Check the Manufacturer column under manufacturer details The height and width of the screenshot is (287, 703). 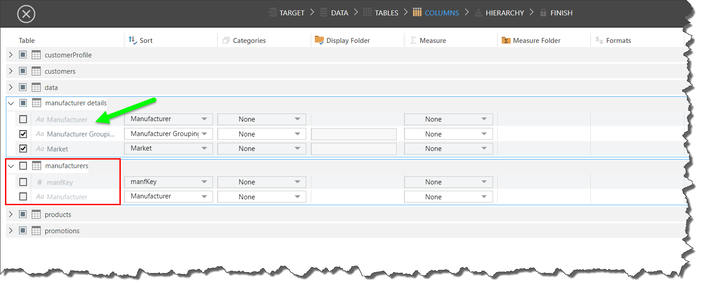pyautogui.click(x=23, y=119)
